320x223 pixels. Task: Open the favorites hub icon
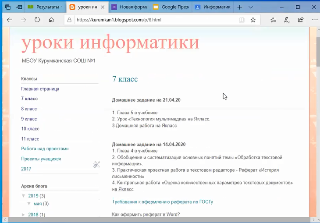[x=273, y=20]
